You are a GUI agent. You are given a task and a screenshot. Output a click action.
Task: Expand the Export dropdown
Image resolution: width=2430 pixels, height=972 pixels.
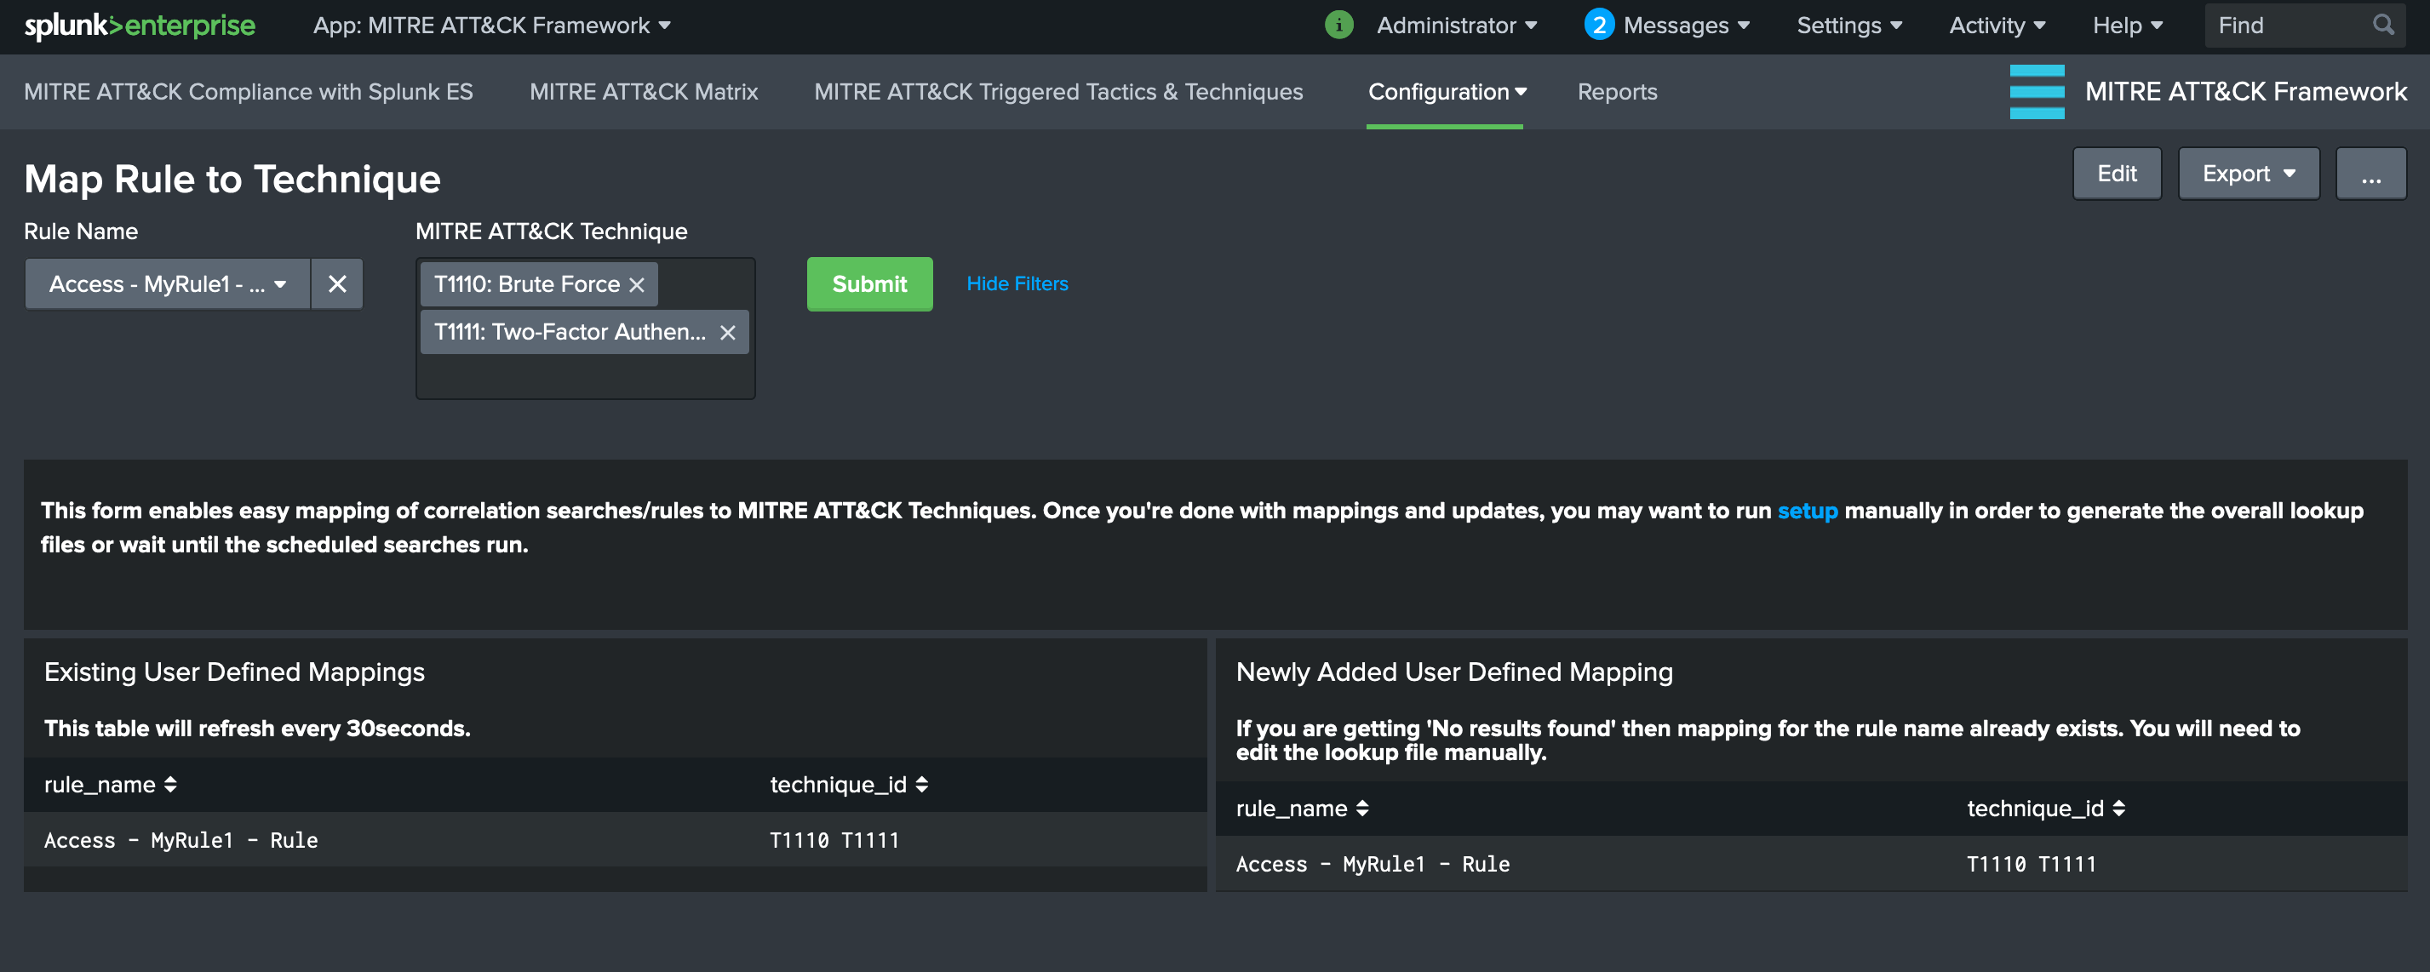tap(2247, 174)
